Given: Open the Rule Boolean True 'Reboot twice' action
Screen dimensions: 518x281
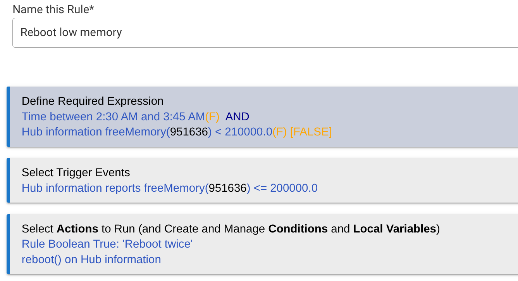Looking at the screenshot, I should (x=107, y=244).
